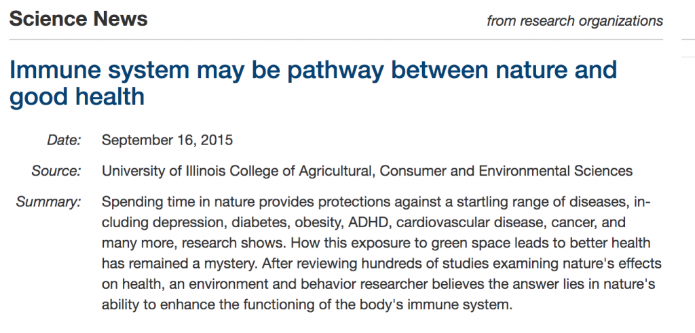Click 'good health' in headline
695x333 pixels.
pyautogui.click(x=77, y=96)
